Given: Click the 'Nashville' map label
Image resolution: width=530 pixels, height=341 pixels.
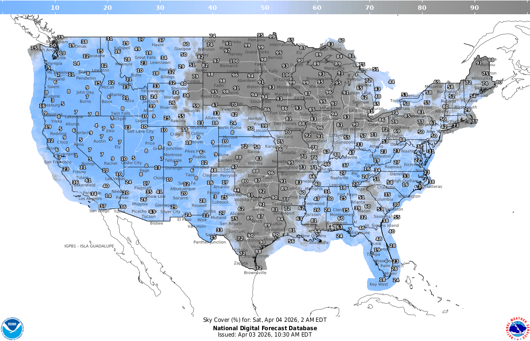Looking at the screenshot, I should [340, 178].
